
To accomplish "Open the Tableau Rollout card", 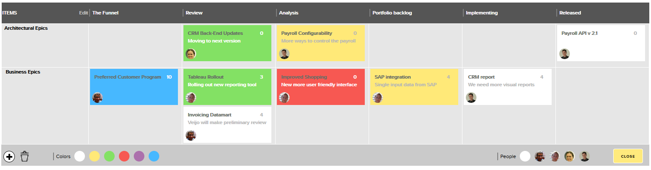I will (x=227, y=87).
